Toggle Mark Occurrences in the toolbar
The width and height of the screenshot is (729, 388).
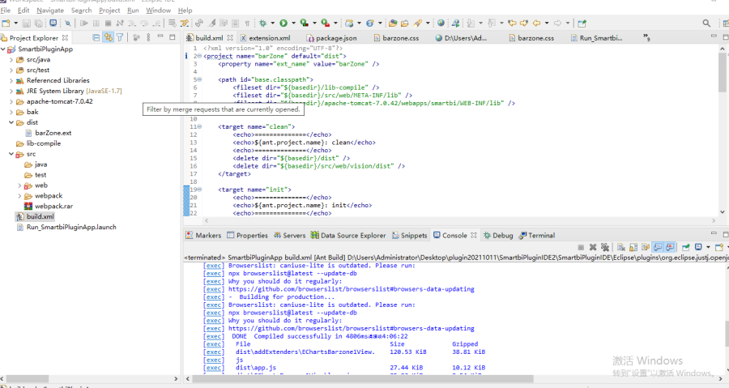point(211,23)
